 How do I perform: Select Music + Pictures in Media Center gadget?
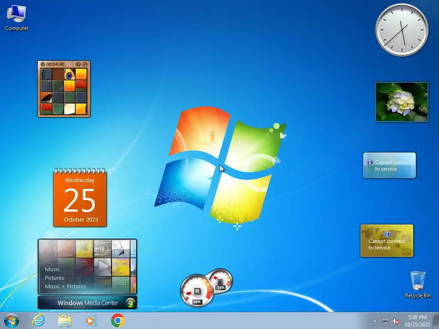point(66,287)
